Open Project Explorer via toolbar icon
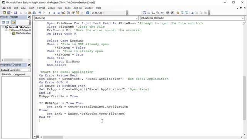The image size is (247, 139). [69, 13]
